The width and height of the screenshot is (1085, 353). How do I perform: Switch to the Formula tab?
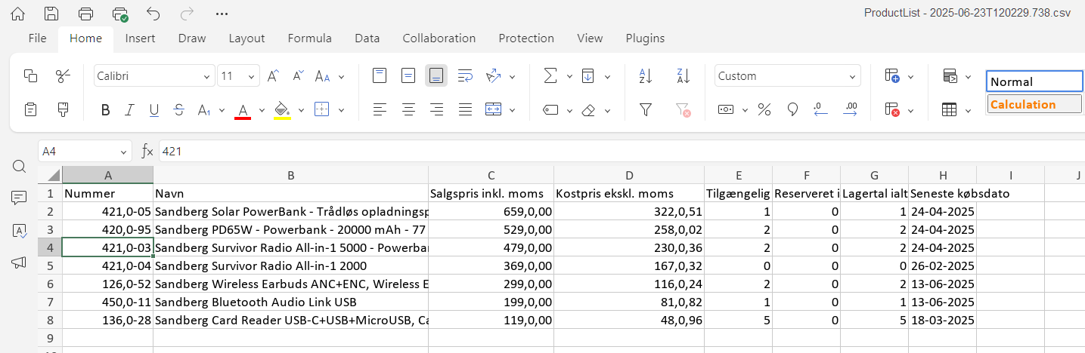pyautogui.click(x=309, y=38)
